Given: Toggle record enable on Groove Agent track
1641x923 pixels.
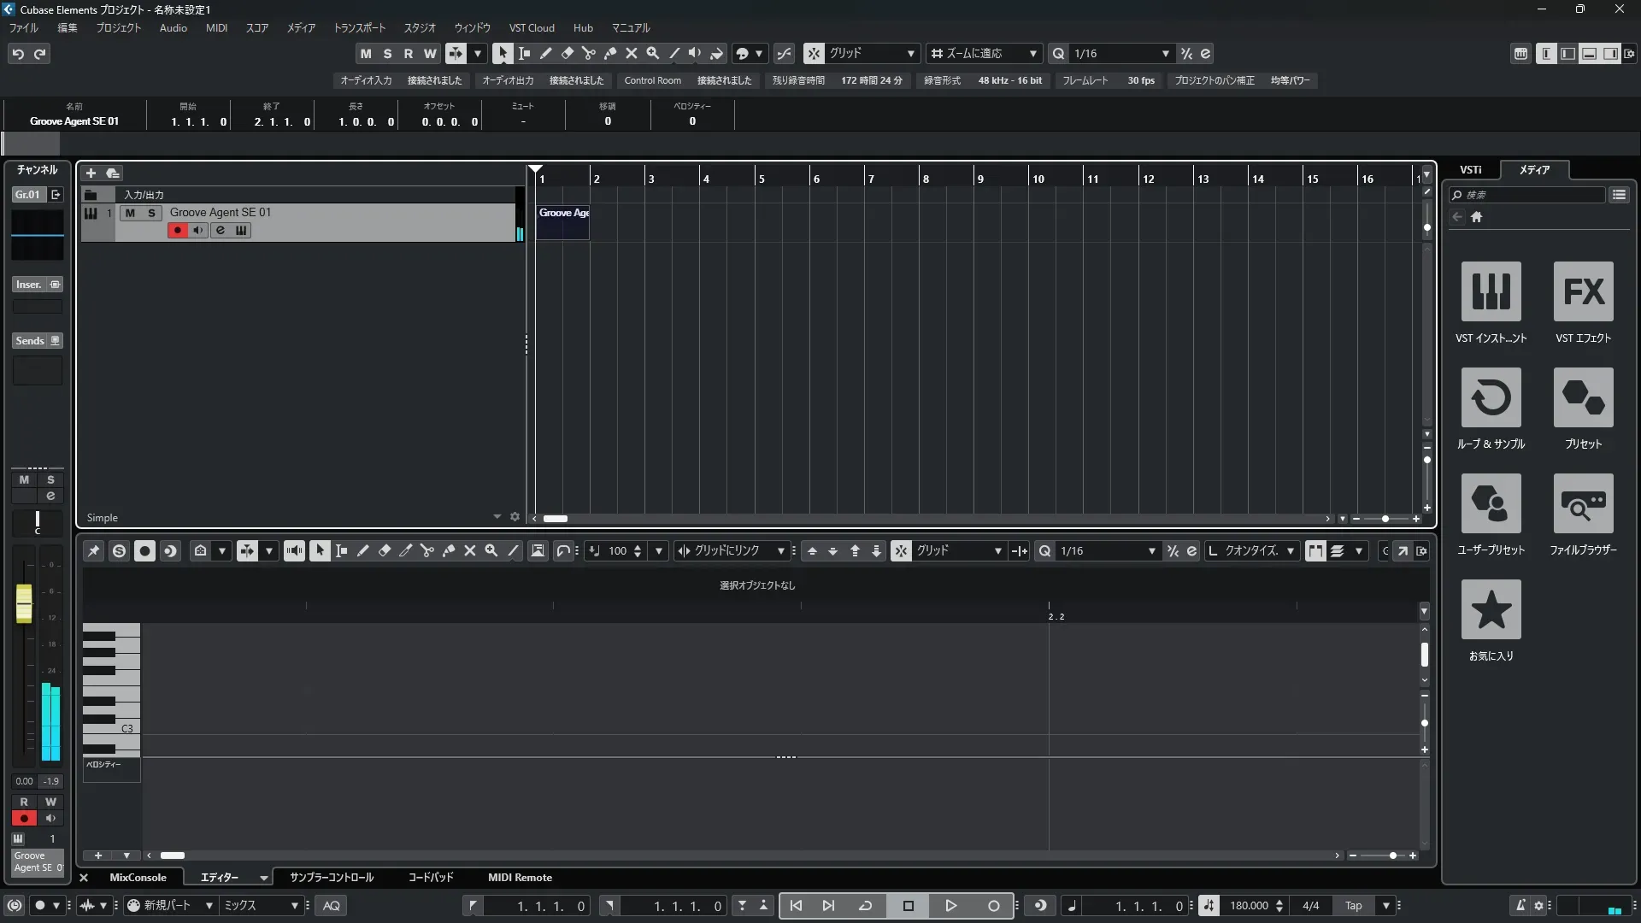Looking at the screenshot, I should point(177,230).
